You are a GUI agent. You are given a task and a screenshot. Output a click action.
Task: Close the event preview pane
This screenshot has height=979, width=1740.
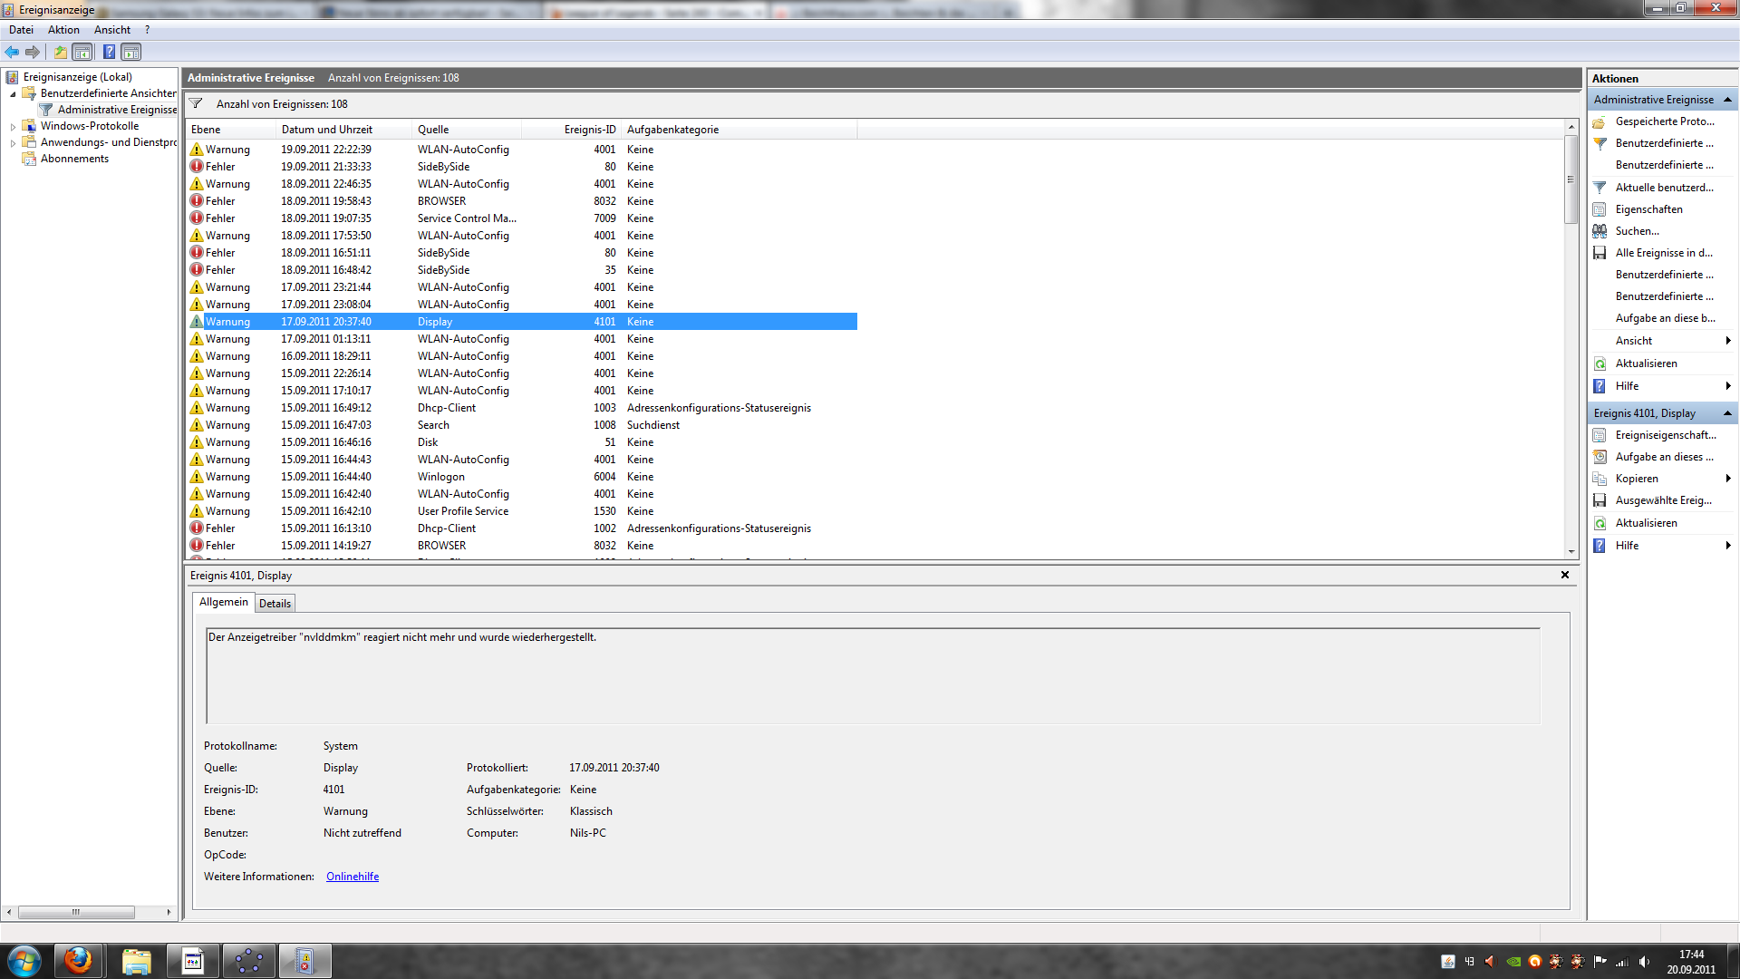tap(1564, 575)
